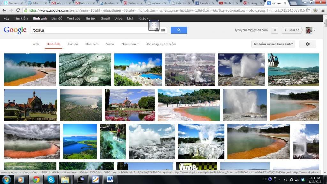Open the paddleboarder on turquoise stream image

113,141
